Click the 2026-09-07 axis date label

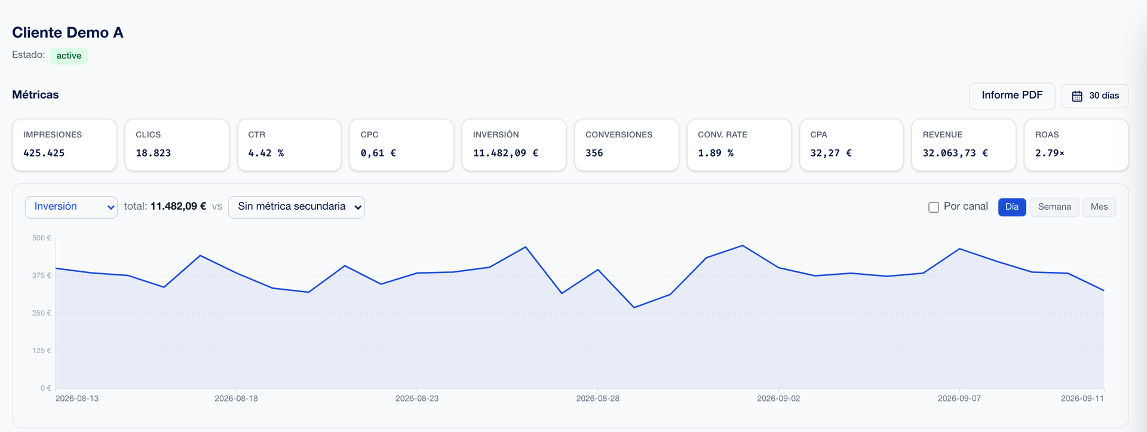959,399
